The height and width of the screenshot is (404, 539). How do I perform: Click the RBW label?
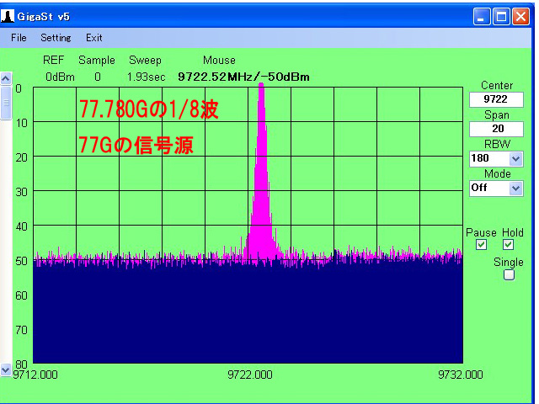pyautogui.click(x=497, y=144)
